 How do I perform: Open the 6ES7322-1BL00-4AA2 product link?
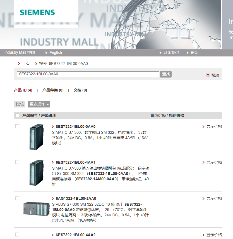pyautogui.click(x=75, y=235)
